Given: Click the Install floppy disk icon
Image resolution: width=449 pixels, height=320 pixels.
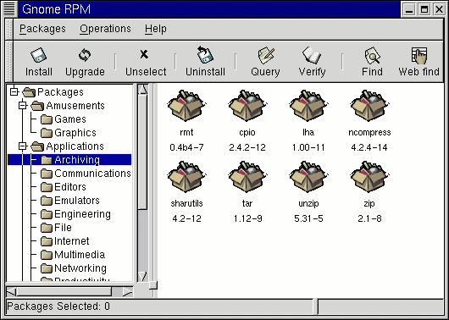Looking at the screenshot, I should (x=39, y=55).
